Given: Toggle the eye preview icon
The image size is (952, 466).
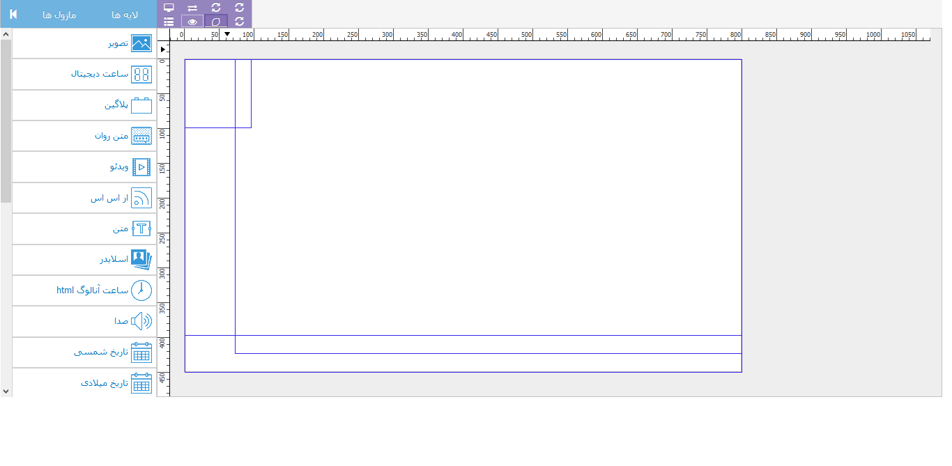Looking at the screenshot, I should click(x=192, y=22).
